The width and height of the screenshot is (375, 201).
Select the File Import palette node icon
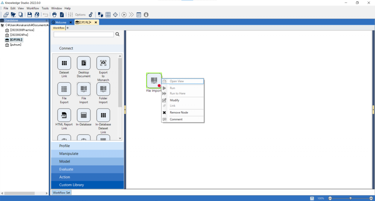pos(84,89)
